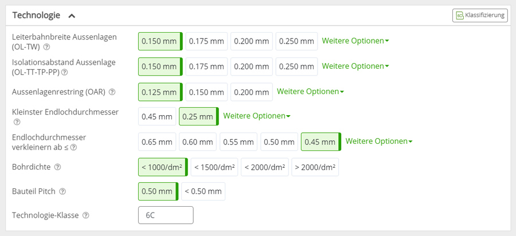
Task: Collapse the Technologie section header
Action: click(71, 15)
